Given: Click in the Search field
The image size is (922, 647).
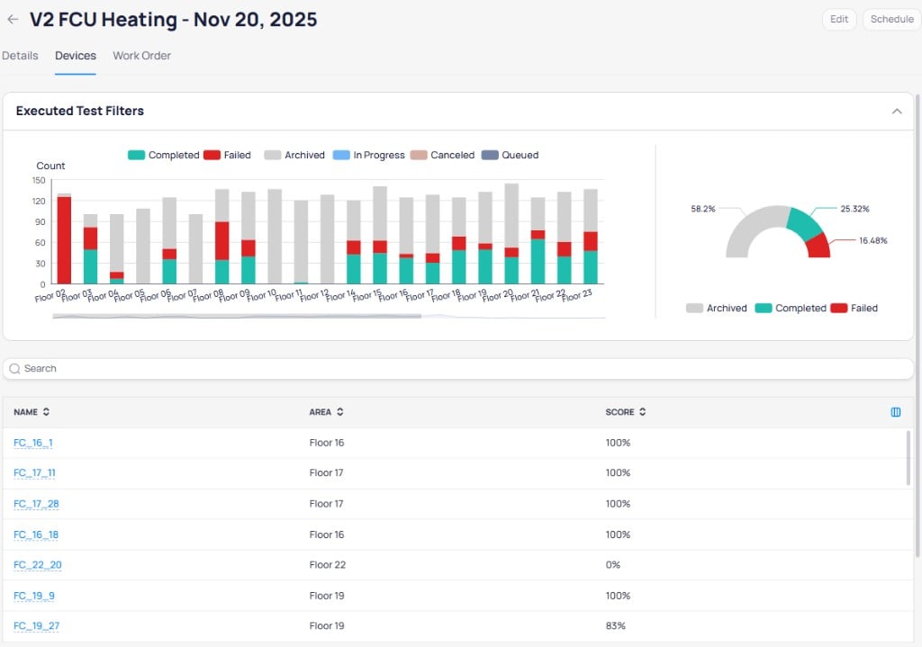Looking at the screenshot, I should (x=458, y=368).
